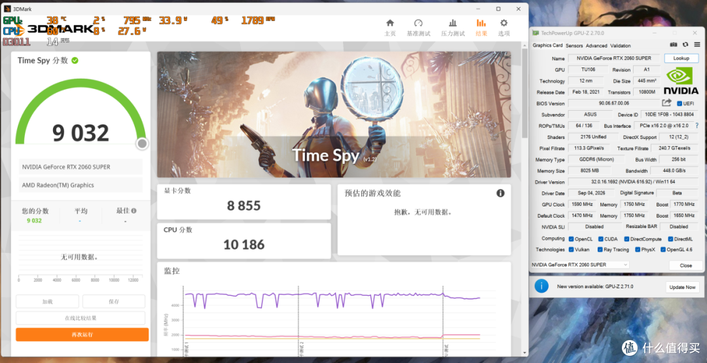Open the 基准测试 benchmarks gauge icon

(418, 23)
